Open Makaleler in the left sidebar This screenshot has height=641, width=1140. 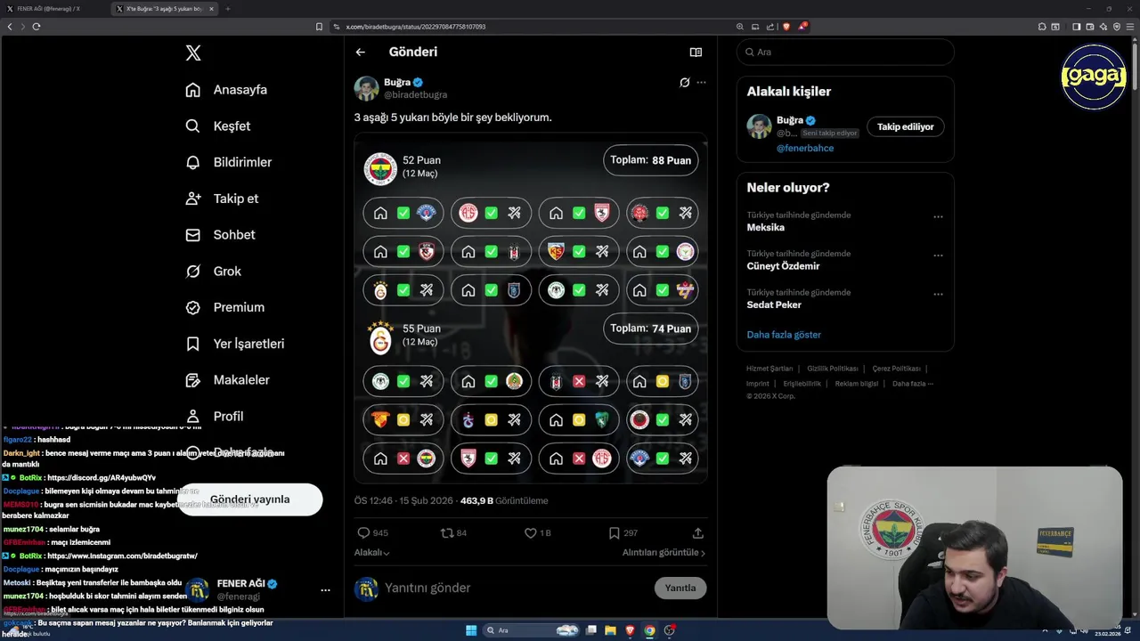point(227,380)
